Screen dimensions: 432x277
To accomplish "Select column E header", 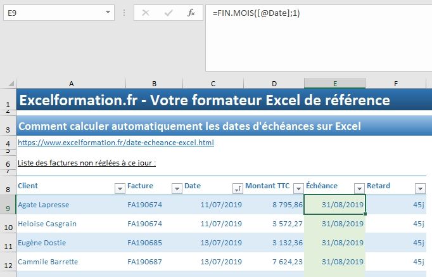I will [x=334, y=84].
